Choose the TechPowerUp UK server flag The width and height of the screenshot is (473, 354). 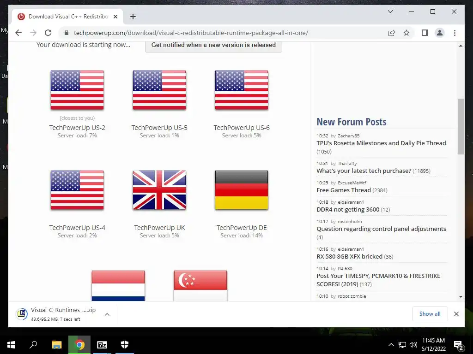tap(159, 190)
